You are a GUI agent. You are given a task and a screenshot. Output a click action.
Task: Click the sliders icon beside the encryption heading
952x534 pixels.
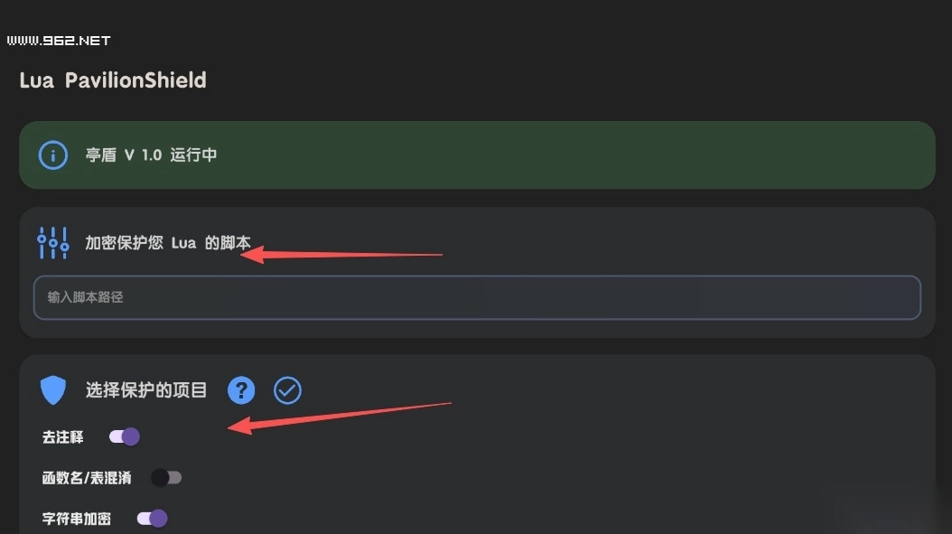[53, 242]
